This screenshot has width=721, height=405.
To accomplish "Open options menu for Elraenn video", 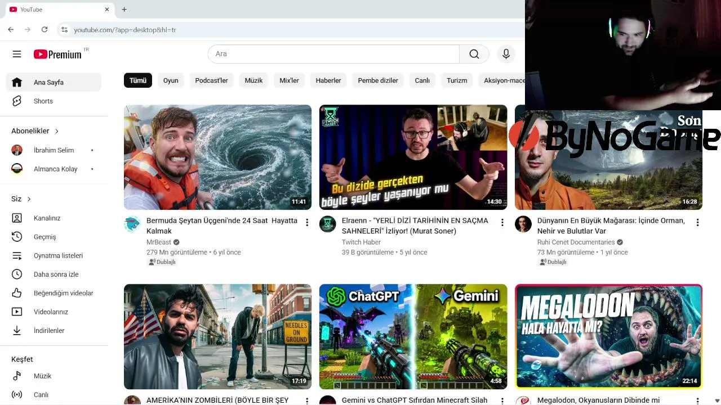I will click(502, 223).
